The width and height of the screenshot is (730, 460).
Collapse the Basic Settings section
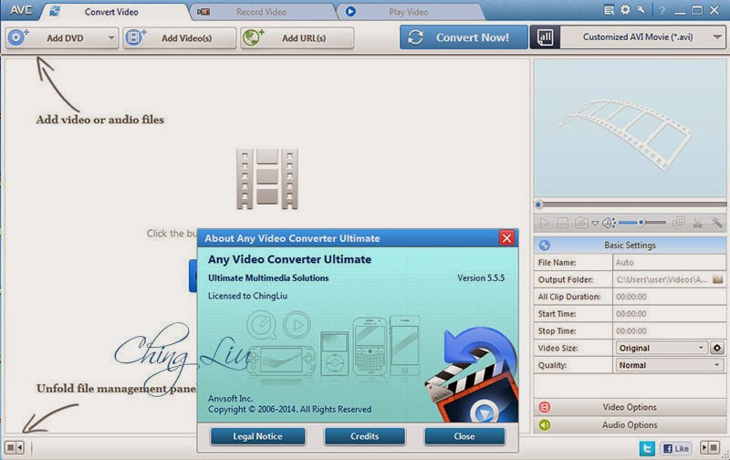[x=630, y=246]
